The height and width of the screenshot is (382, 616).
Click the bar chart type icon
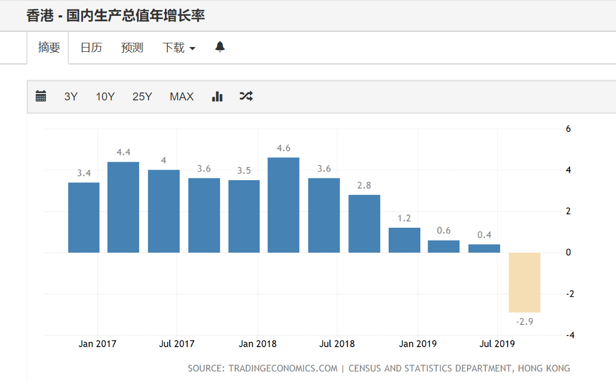coord(217,96)
